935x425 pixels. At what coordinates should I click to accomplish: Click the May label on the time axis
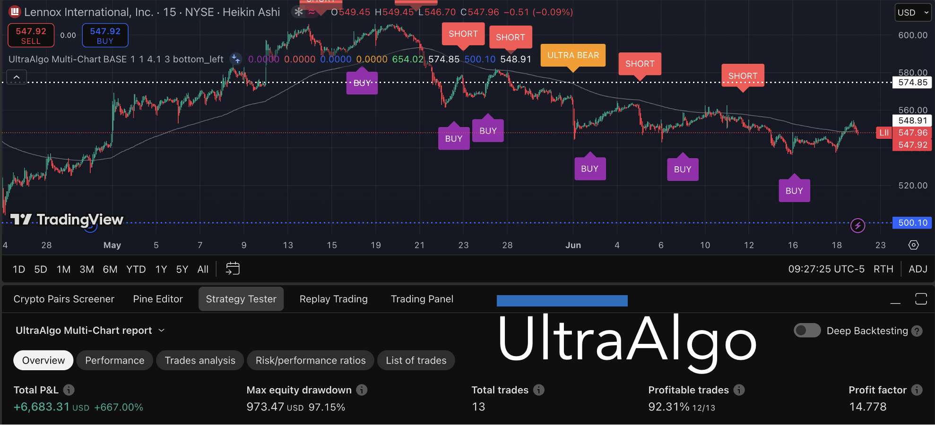click(113, 245)
